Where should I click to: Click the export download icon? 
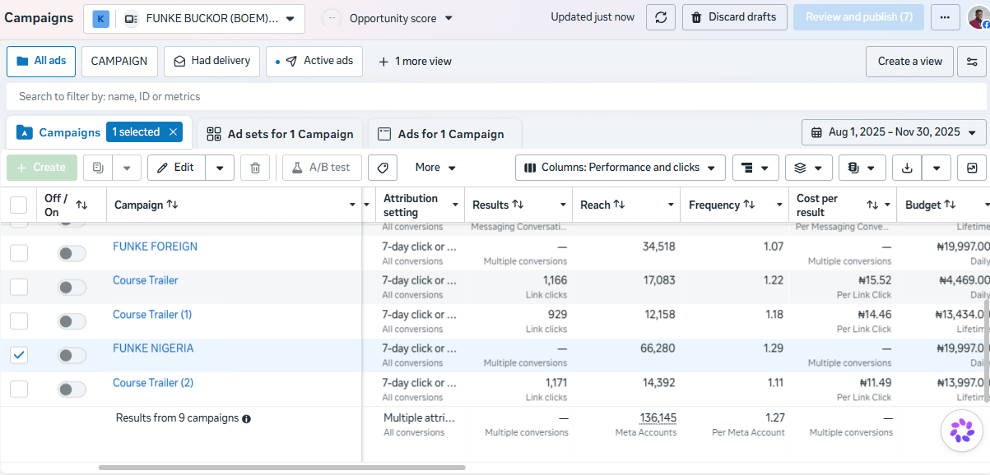[907, 168]
